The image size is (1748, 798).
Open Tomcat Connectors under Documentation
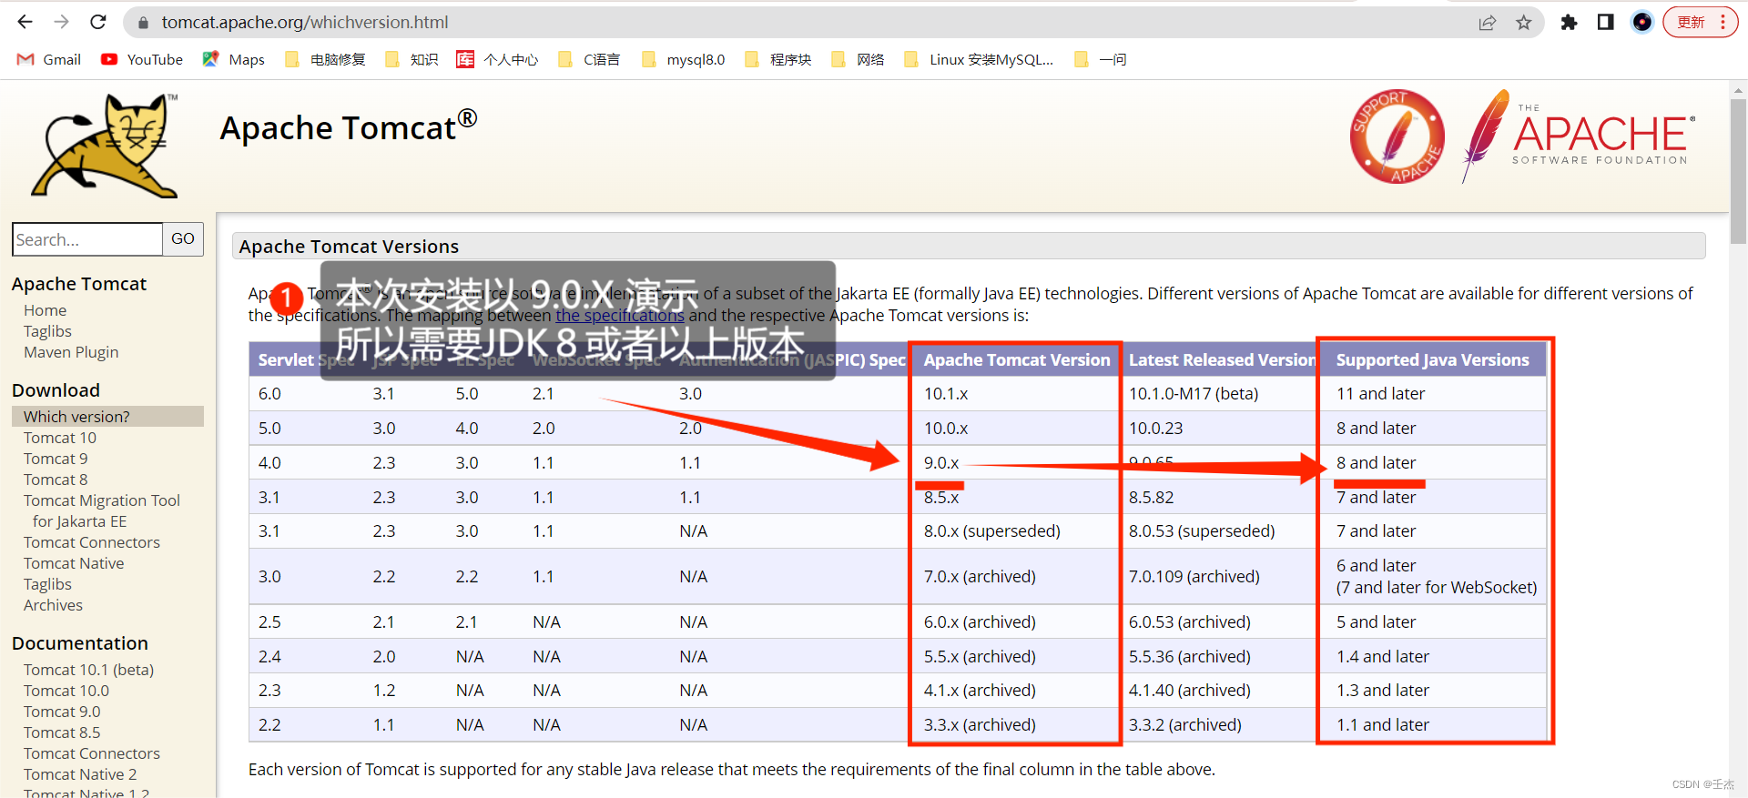pos(92,753)
